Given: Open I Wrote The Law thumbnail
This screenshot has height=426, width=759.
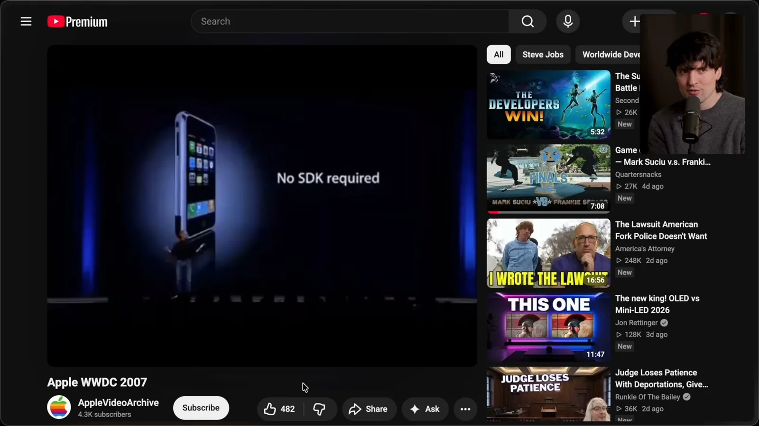Looking at the screenshot, I should (548, 253).
